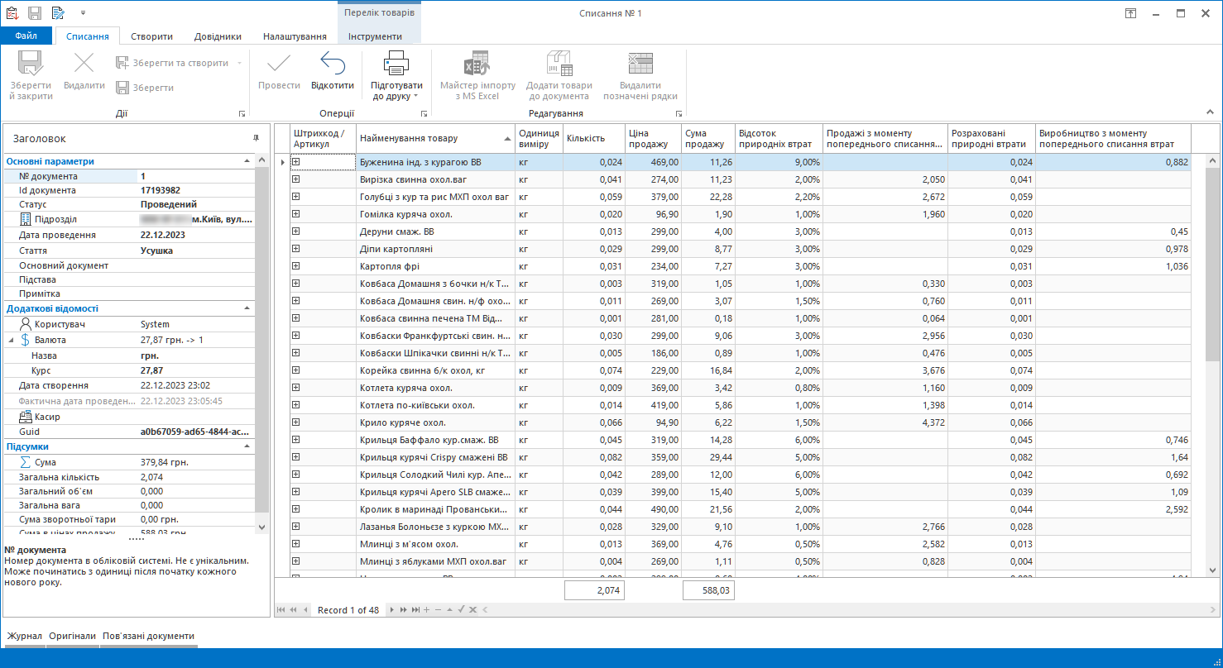Click Зберегти й закрити ribbon button

(x=31, y=75)
